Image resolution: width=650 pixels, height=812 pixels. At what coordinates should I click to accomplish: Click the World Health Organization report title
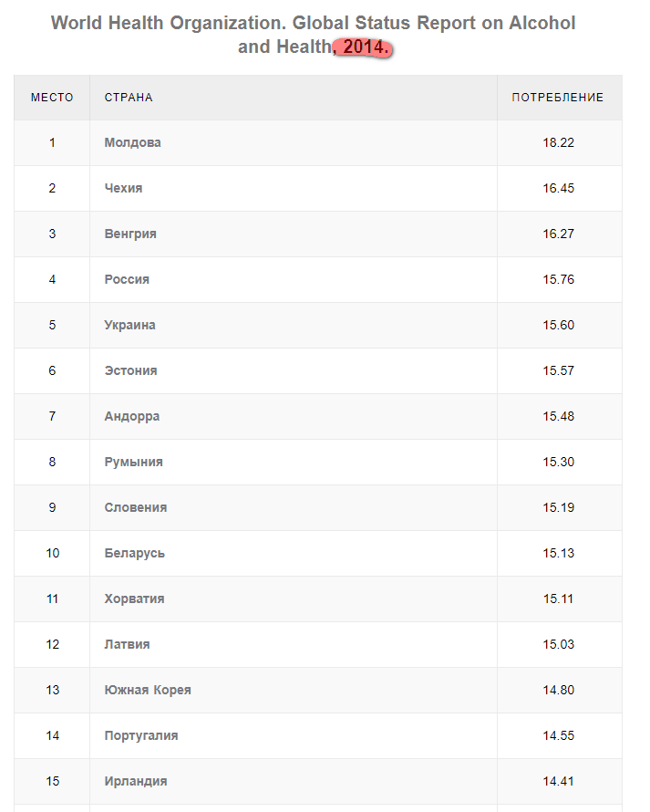313,25
